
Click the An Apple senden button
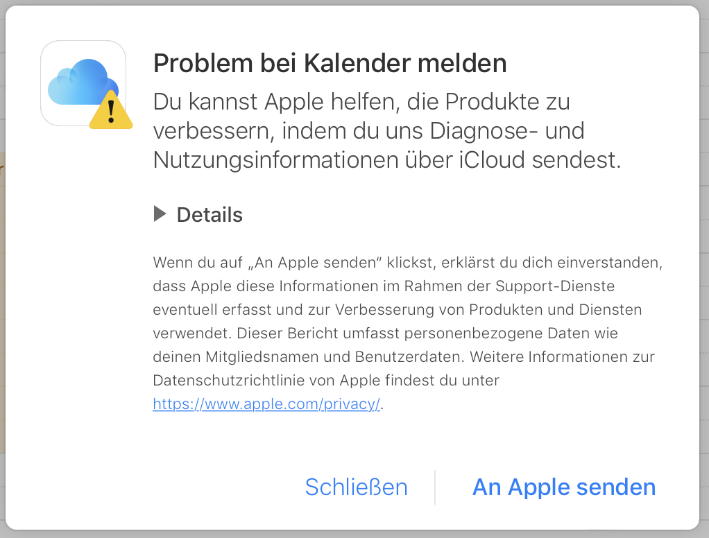[564, 487]
